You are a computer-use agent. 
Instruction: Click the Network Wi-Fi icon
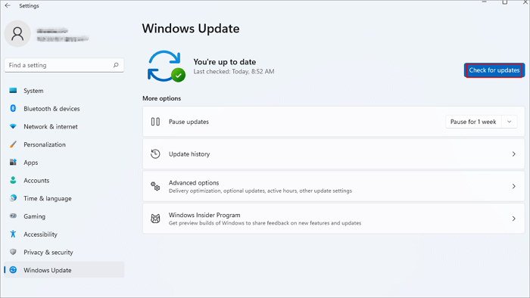pyautogui.click(x=13, y=126)
